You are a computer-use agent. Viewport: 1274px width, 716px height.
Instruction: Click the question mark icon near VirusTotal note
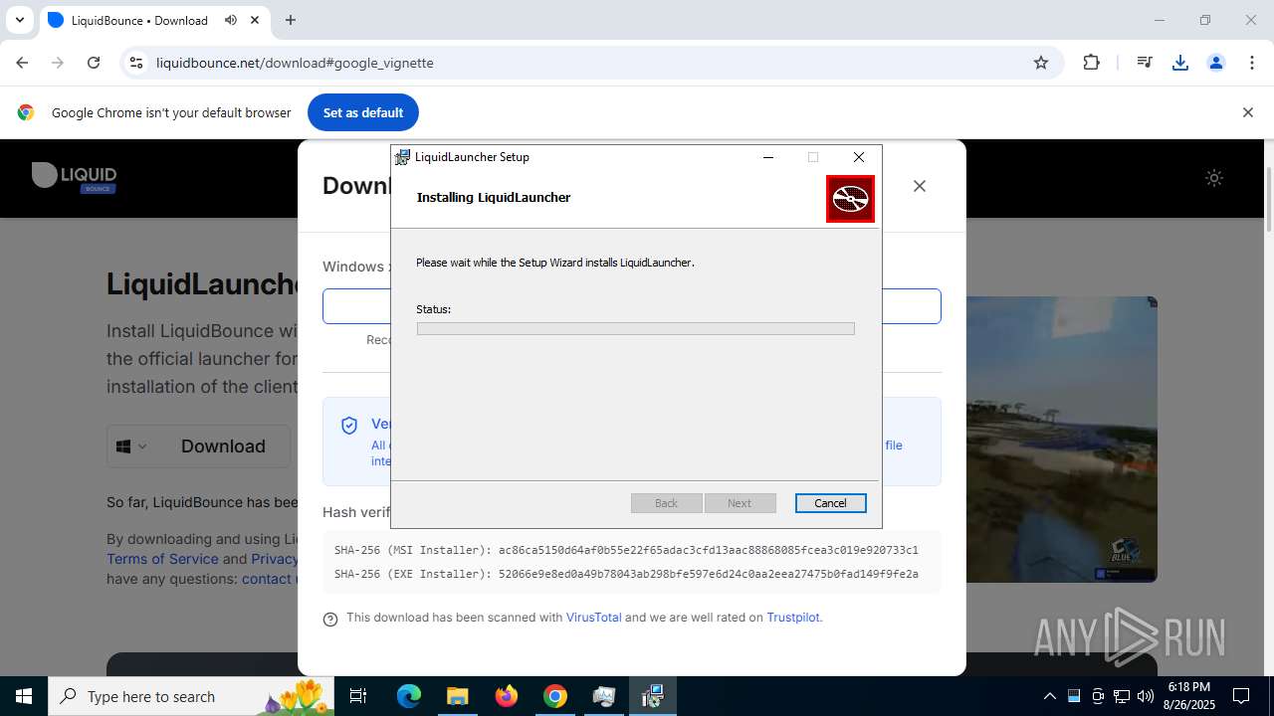tap(330, 619)
